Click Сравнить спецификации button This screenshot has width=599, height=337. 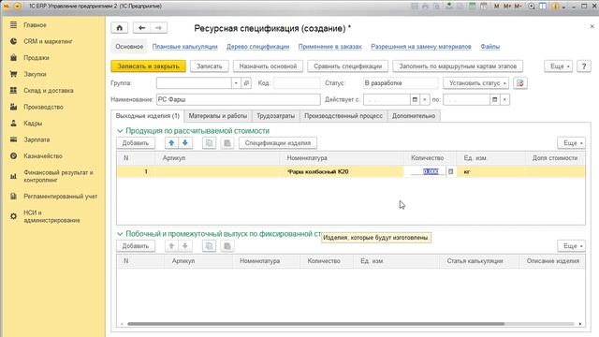347,66
